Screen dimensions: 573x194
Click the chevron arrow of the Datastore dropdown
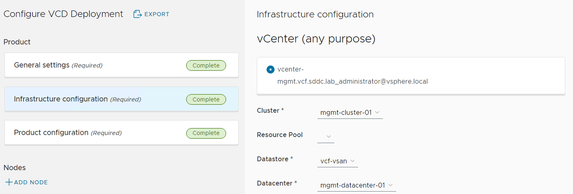point(353,161)
